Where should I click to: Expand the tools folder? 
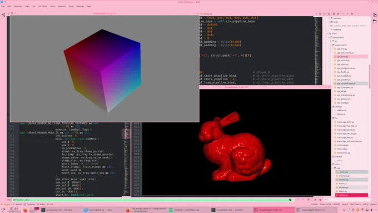pos(329,22)
